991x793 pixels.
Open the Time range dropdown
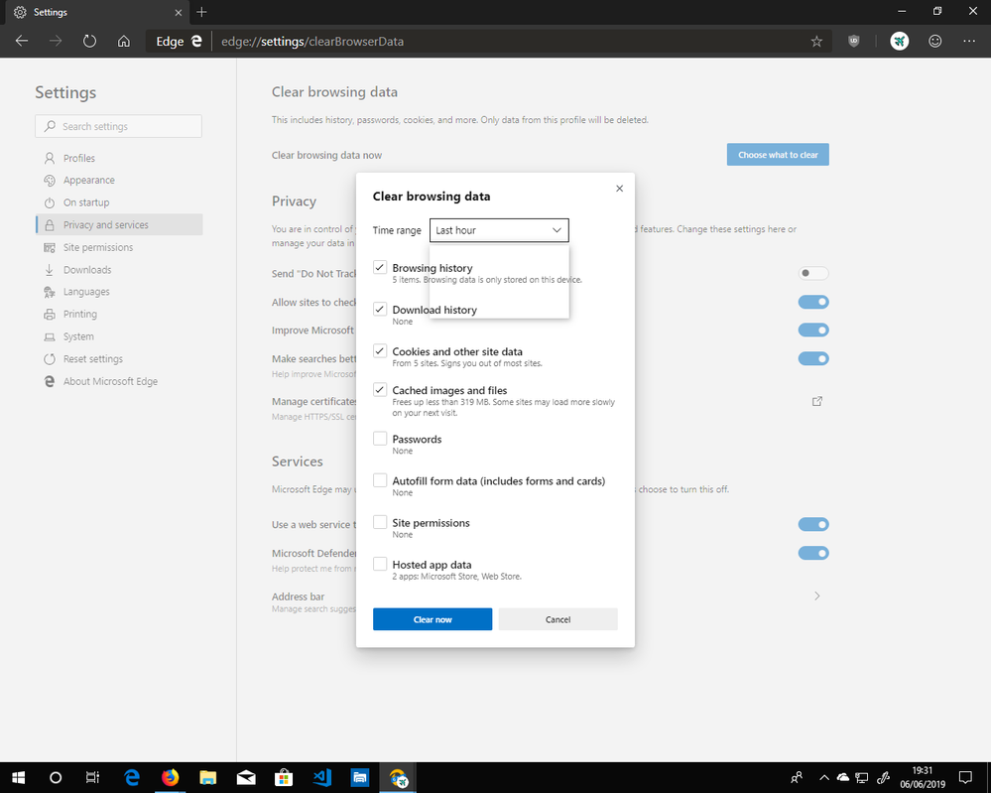499,230
